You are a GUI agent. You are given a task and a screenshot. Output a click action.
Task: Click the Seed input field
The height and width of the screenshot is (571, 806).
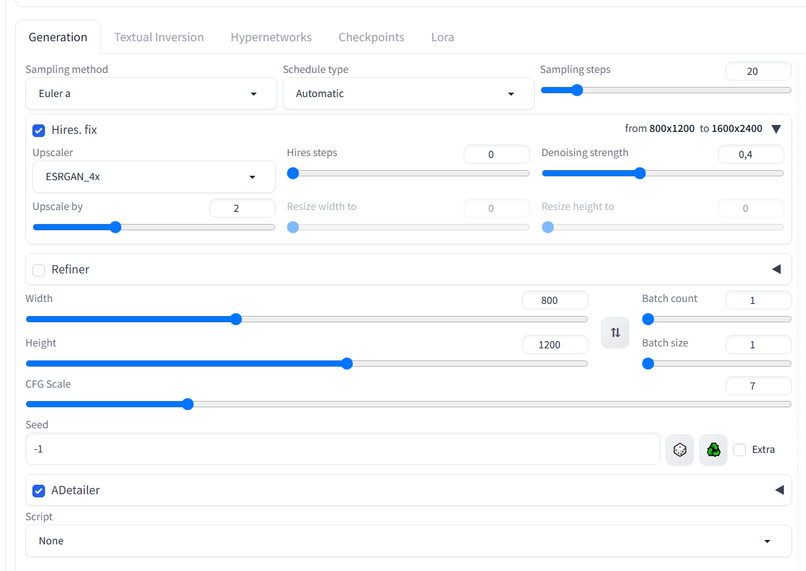(342, 449)
